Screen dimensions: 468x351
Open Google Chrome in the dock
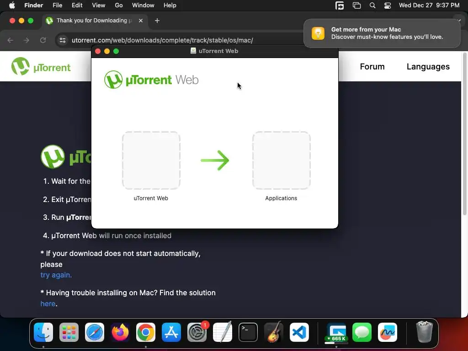(146, 332)
